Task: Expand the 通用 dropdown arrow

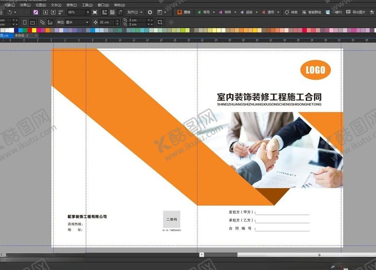Action: pos(278,12)
